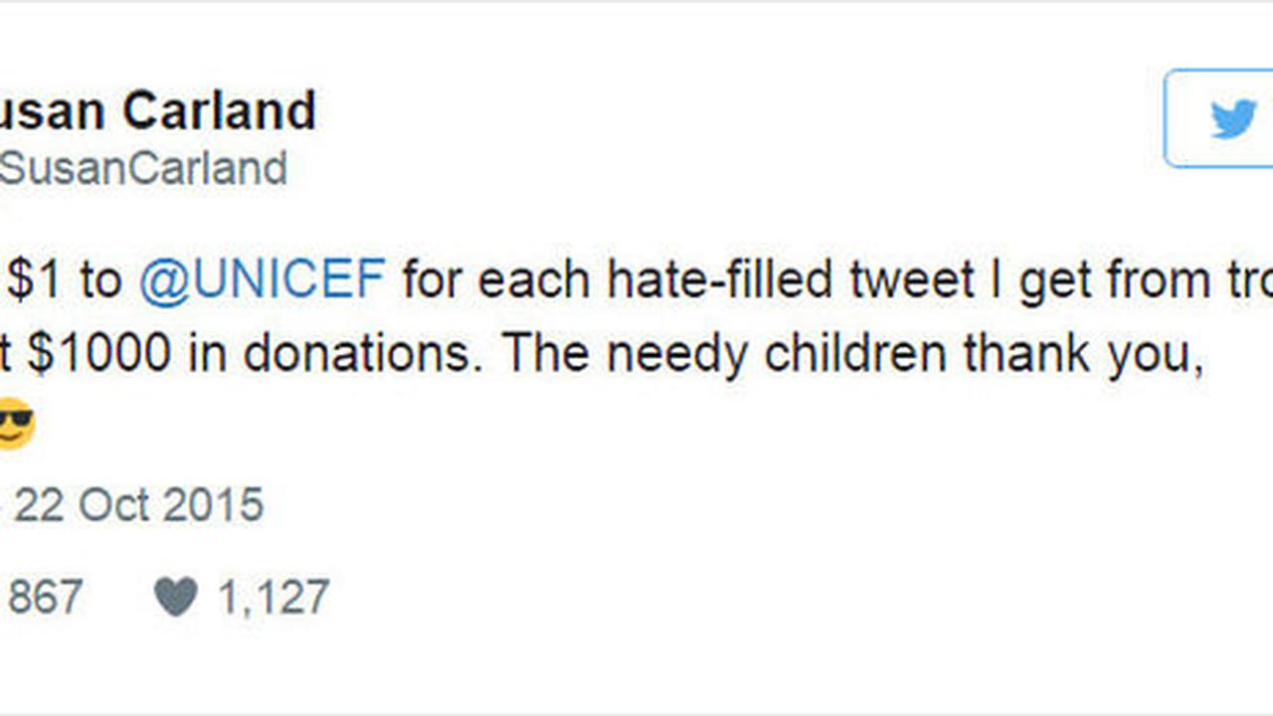View the 1,127 likes count

(x=273, y=599)
